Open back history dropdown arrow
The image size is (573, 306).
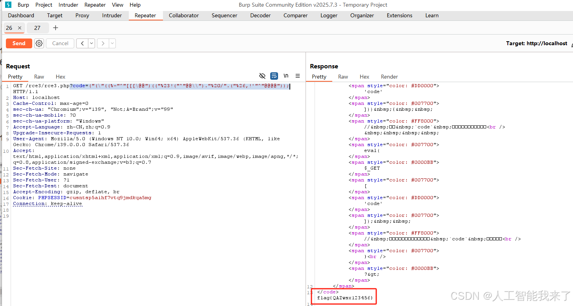click(x=92, y=44)
